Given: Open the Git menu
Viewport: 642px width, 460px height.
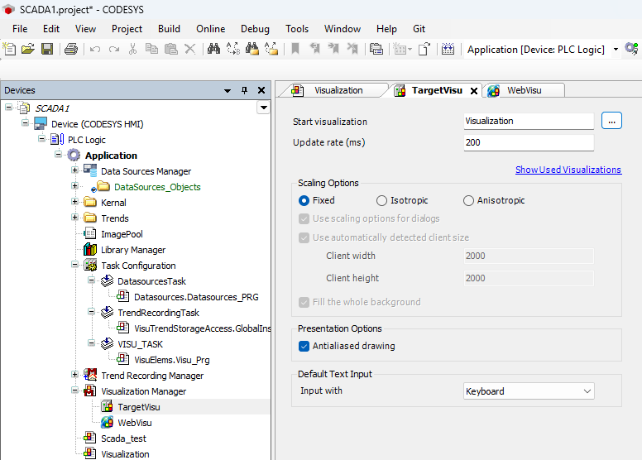Looking at the screenshot, I should click(419, 29).
